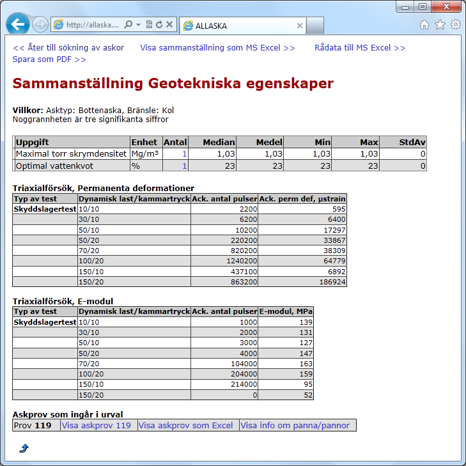Open search via magnifier icon in address bar
Viewport: 466px width, 466px height.
128,24
